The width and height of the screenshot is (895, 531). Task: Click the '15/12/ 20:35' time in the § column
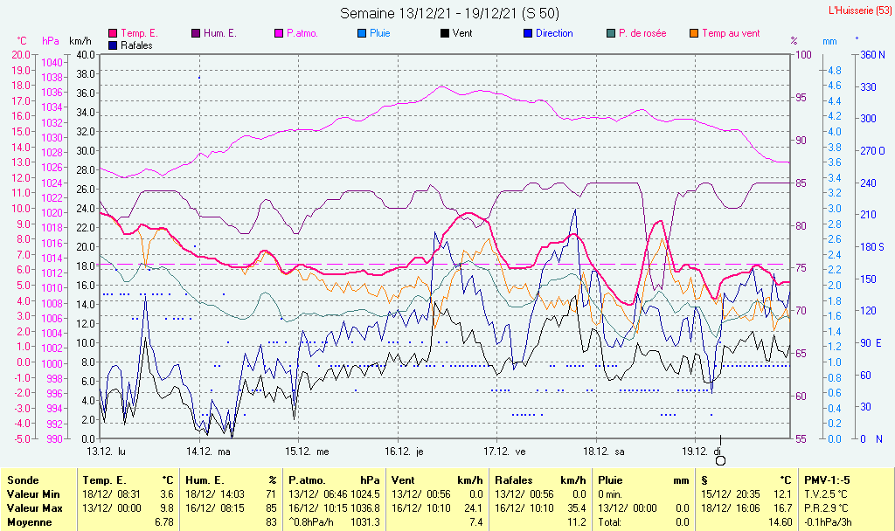(x=731, y=494)
